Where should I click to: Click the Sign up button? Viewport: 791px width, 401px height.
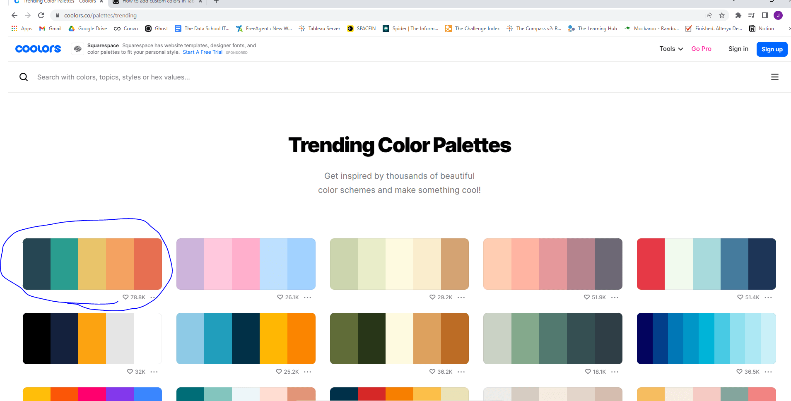(x=772, y=49)
